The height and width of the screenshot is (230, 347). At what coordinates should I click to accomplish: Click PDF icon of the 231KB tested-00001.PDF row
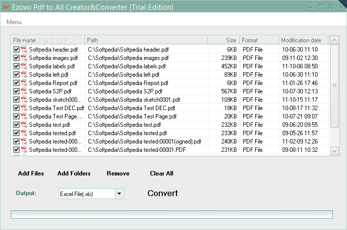coord(24,149)
